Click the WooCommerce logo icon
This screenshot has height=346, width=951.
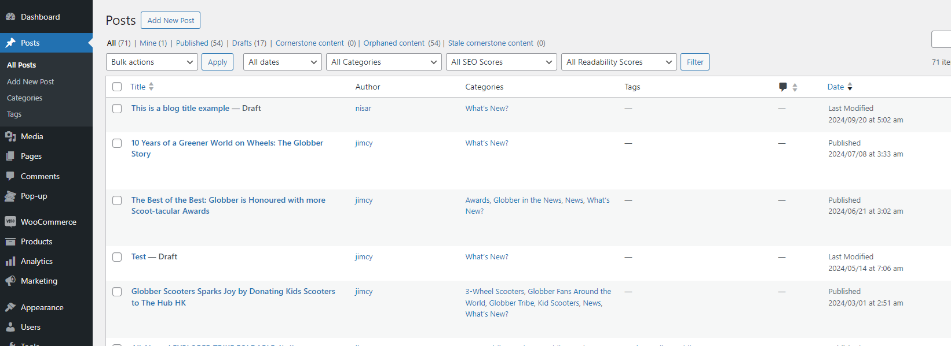pyautogui.click(x=10, y=222)
